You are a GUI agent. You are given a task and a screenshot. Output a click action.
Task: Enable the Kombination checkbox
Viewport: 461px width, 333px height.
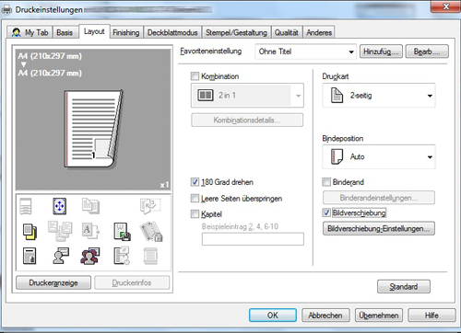(x=195, y=76)
